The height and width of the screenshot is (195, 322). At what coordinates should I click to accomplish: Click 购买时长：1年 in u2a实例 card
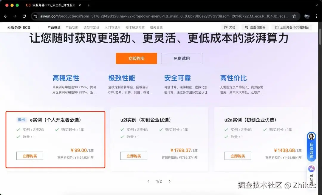281,130
